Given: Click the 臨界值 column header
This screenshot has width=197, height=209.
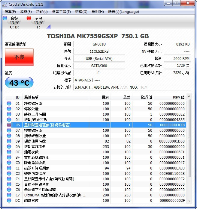Looking at the screenshot, I should pos(143,97).
